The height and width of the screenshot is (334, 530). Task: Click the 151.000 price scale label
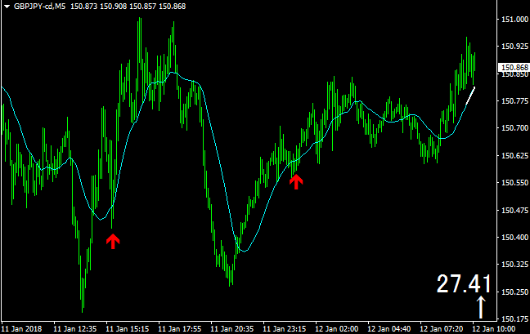514,20
